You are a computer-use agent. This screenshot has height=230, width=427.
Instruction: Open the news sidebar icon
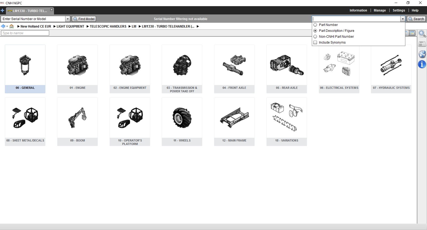422,44
